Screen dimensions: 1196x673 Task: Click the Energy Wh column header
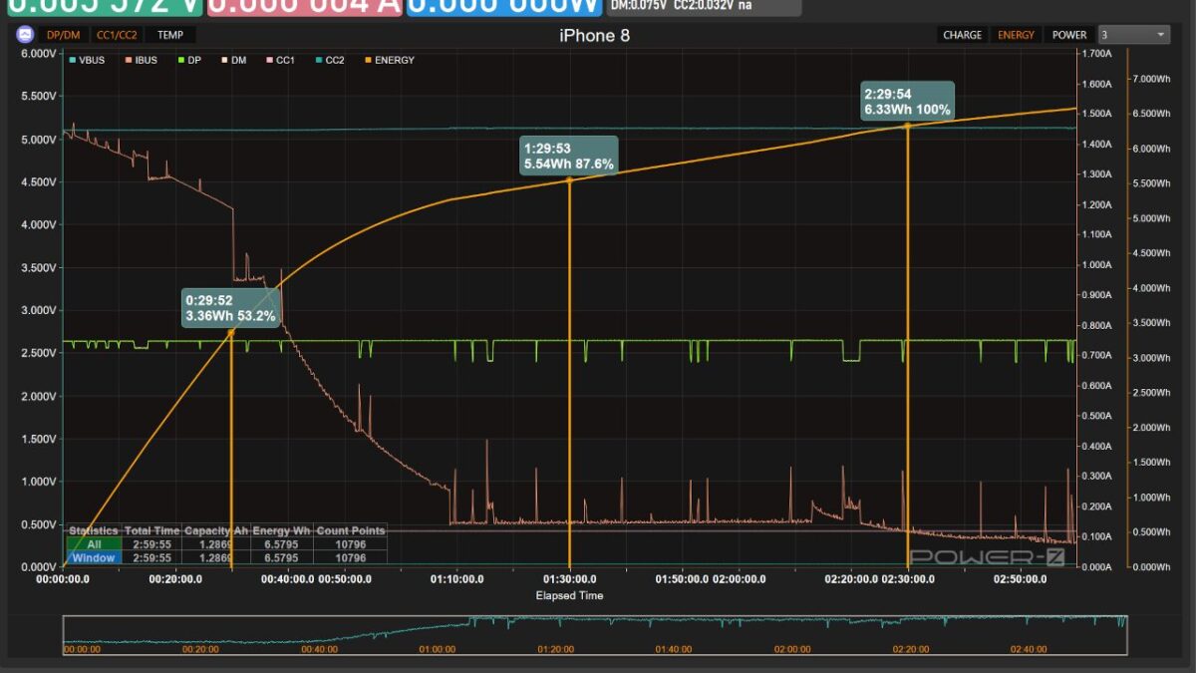281,531
